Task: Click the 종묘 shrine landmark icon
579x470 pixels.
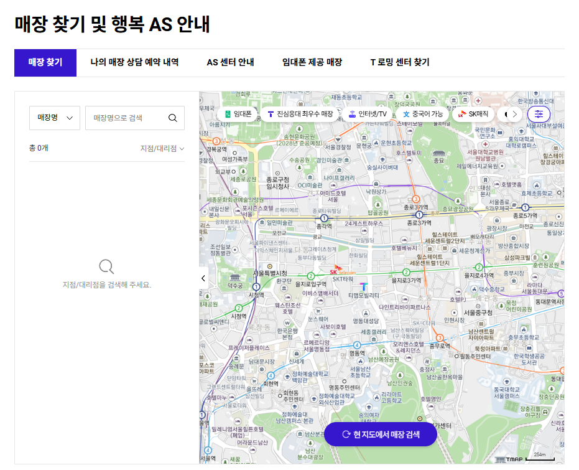Action: tap(438, 153)
